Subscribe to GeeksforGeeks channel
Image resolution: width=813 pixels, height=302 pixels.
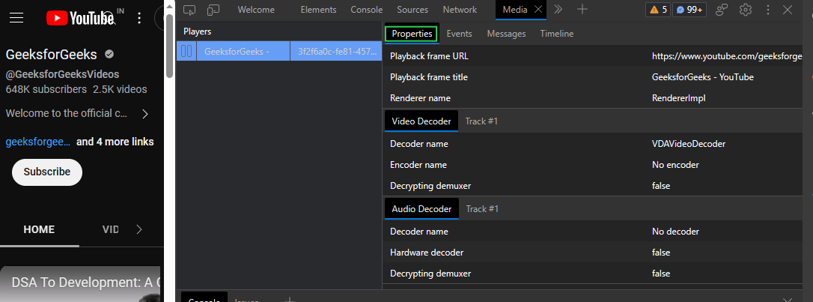pos(47,172)
